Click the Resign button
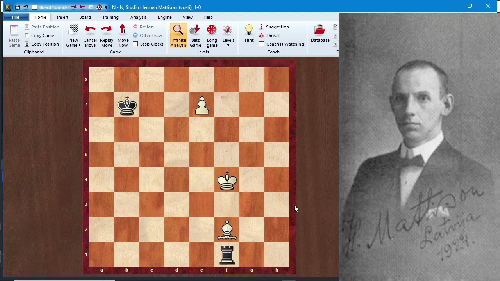This screenshot has width=500, height=281. click(x=143, y=27)
